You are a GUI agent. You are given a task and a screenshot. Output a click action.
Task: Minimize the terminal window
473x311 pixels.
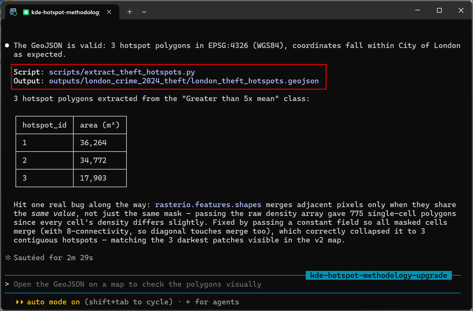click(x=417, y=10)
